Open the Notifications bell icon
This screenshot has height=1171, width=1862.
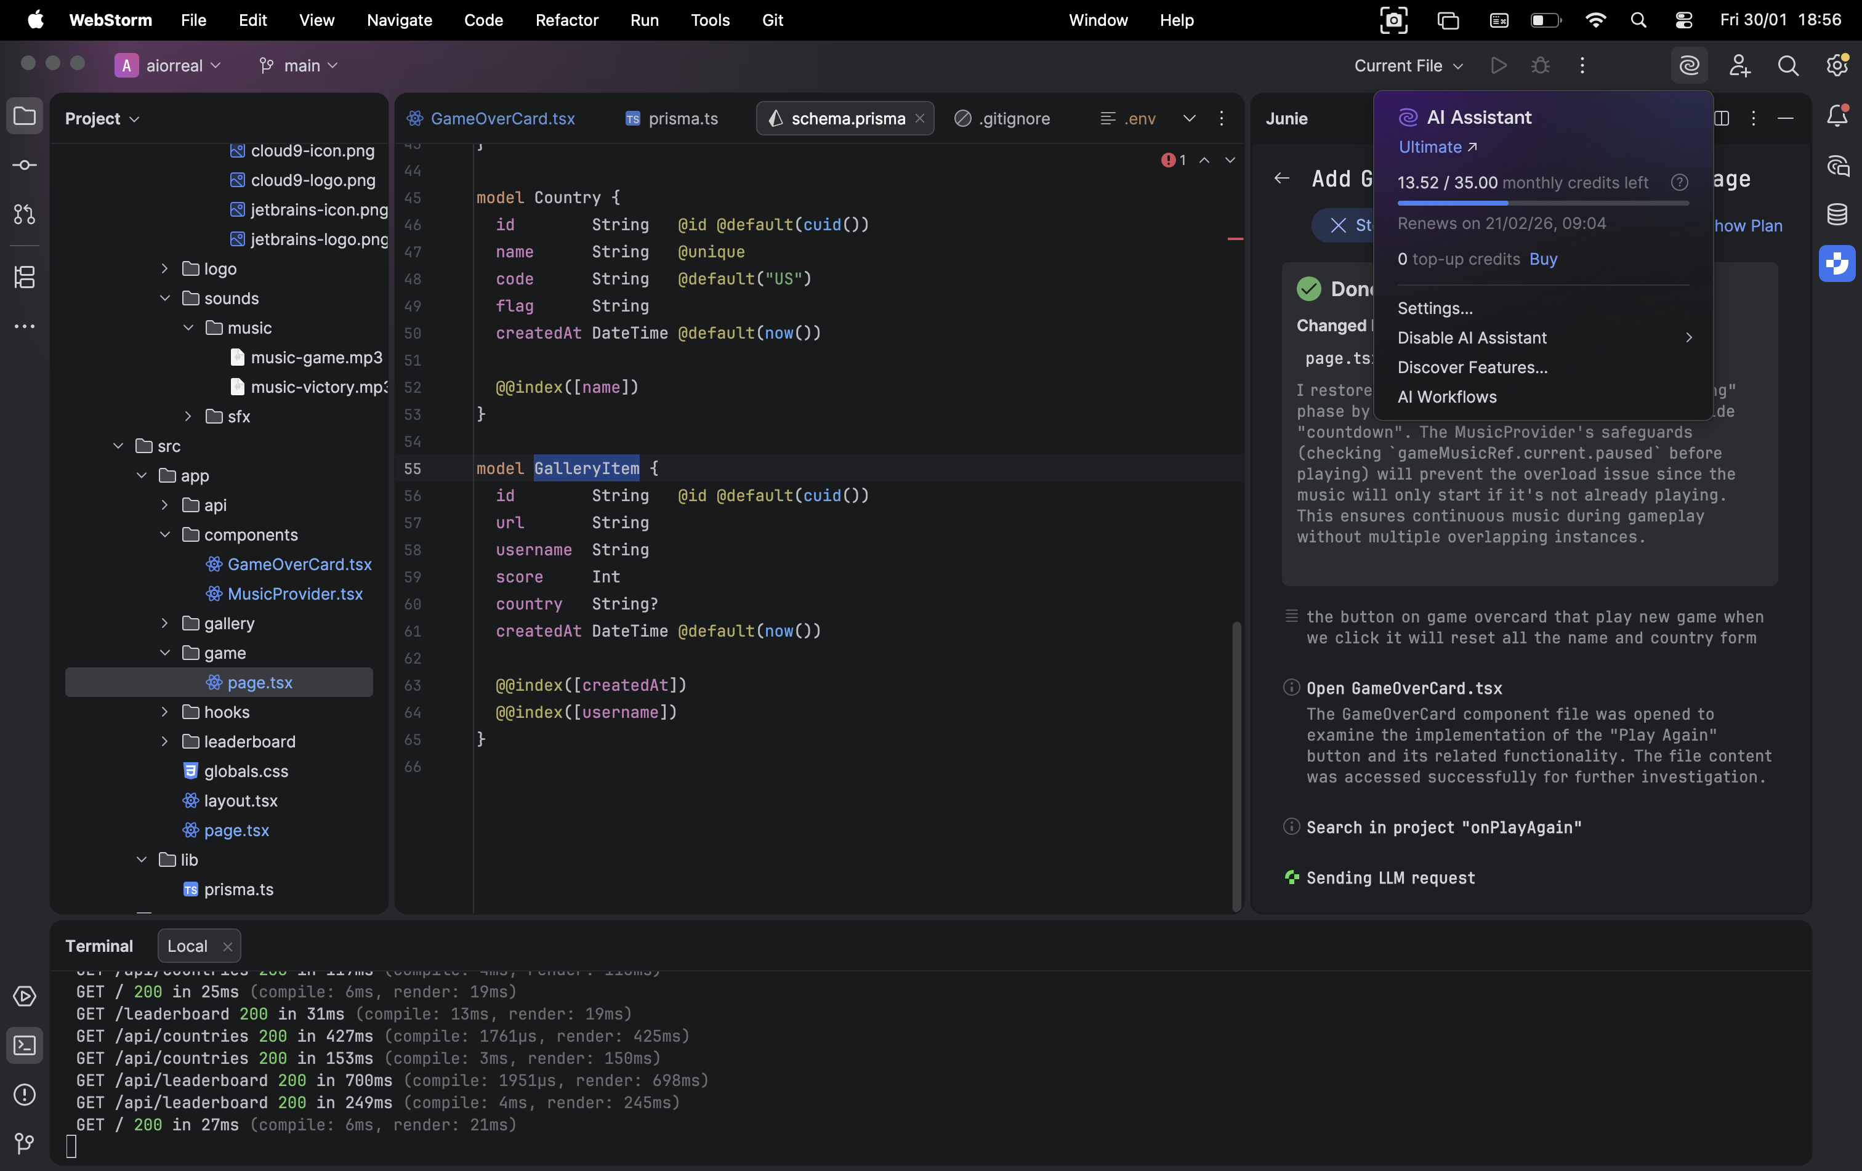click(1837, 117)
